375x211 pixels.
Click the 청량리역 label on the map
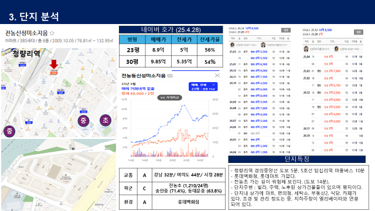point(26,53)
